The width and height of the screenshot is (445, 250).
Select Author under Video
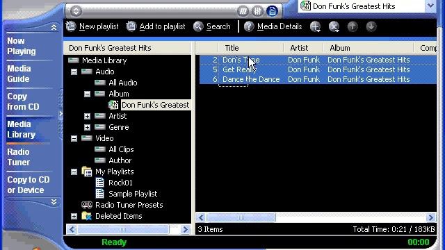click(120, 160)
